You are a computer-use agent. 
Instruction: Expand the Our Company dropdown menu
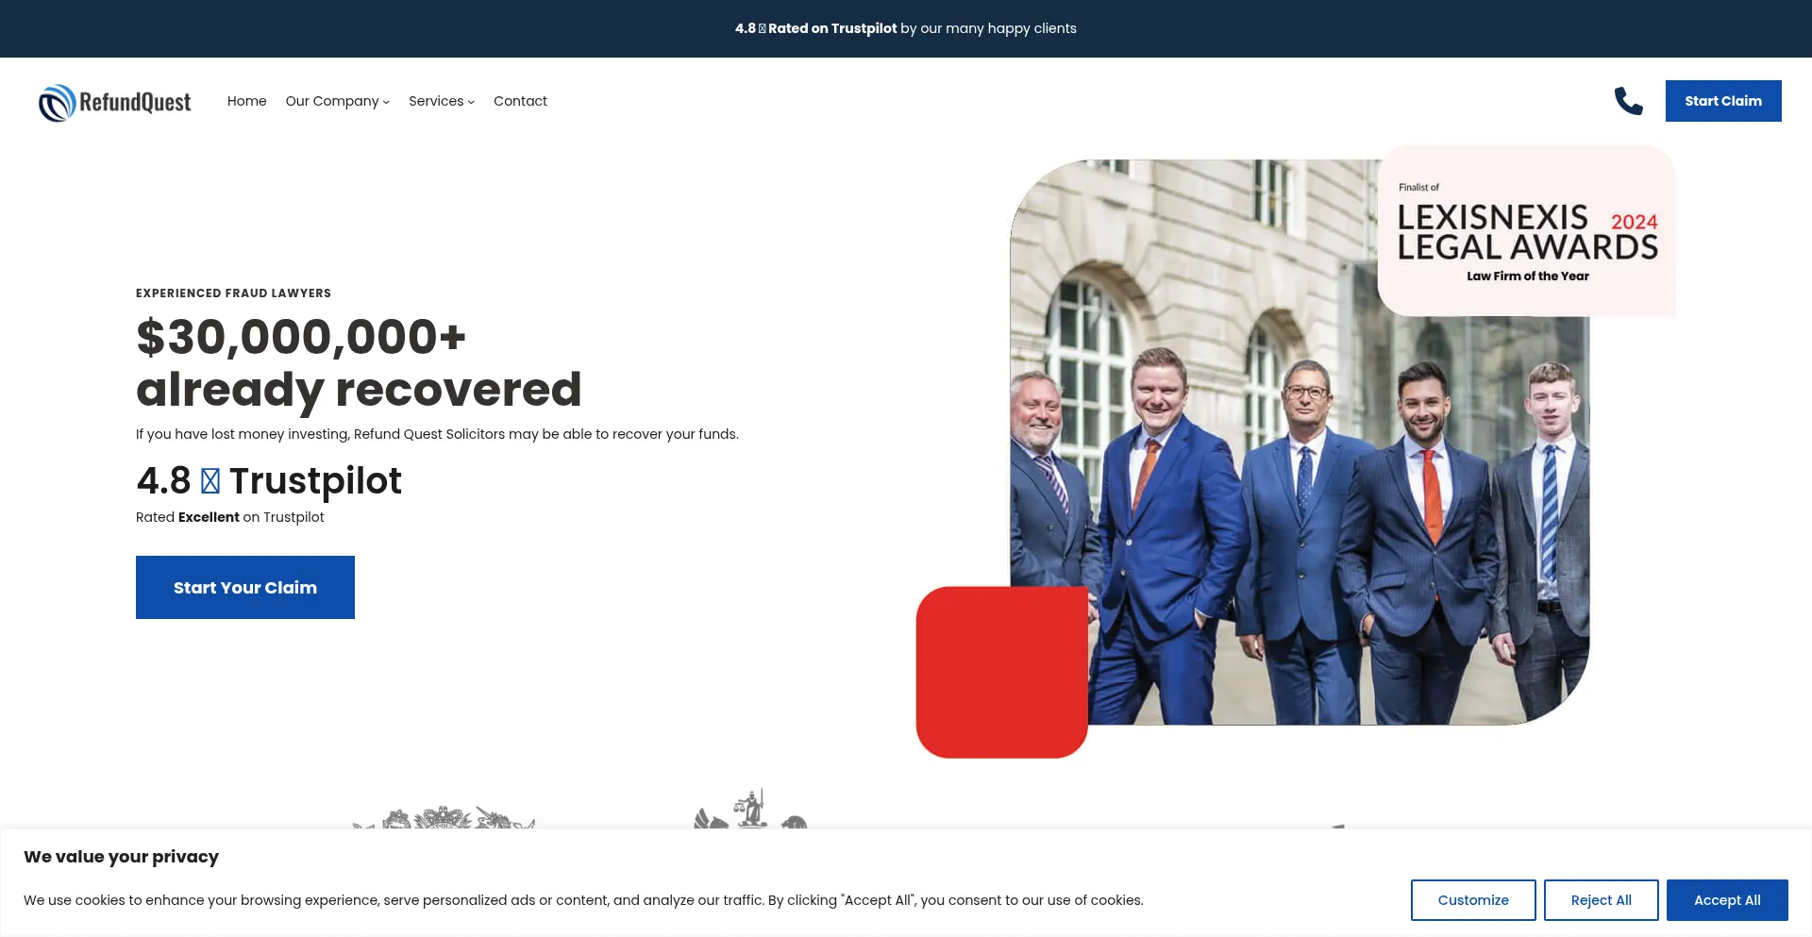[x=337, y=101]
